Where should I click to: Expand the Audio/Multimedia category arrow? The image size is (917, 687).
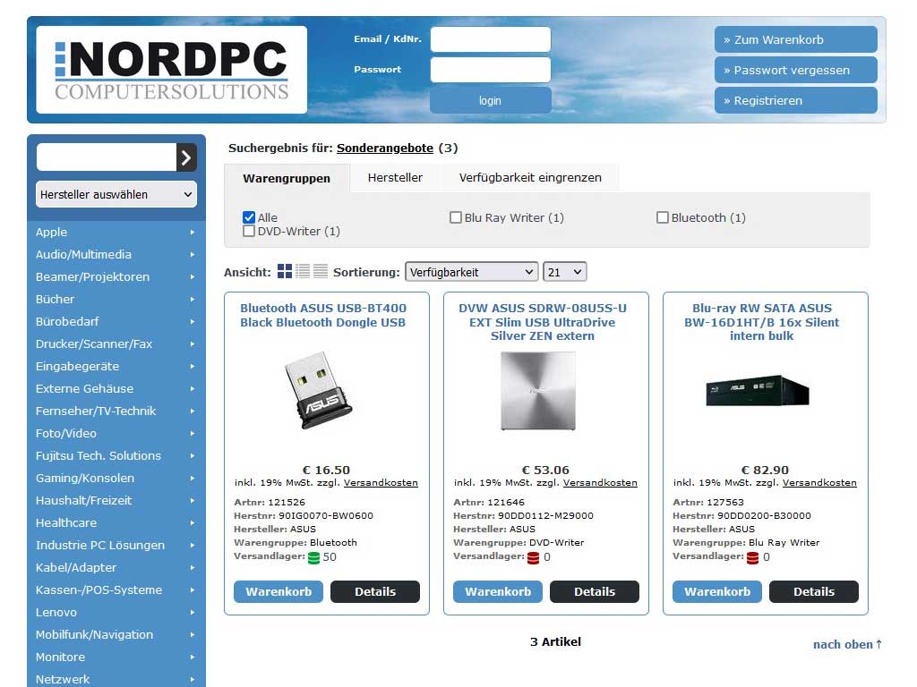point(192,255)
